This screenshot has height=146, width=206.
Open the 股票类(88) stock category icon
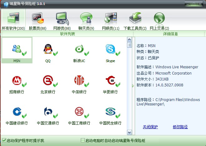[x=38, y=18]
